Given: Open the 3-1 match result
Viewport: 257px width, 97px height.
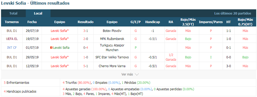Looking at the screenshot, I should coord(86,31).
